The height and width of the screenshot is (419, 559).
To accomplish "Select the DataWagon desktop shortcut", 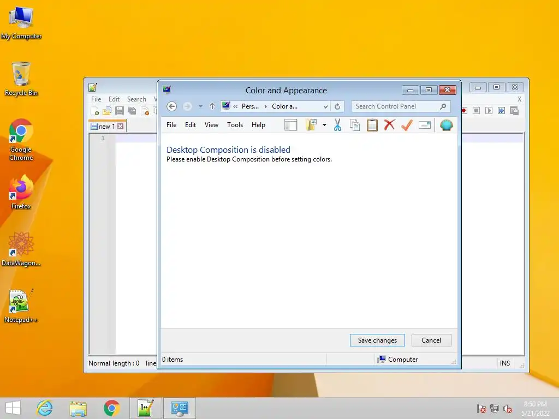I will [x=21, y=249].
